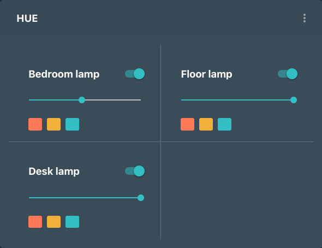Choose yellow swatch for Bedroom lamp
Image resolution: width=322 pixels, height=248 pixels.
54,125
